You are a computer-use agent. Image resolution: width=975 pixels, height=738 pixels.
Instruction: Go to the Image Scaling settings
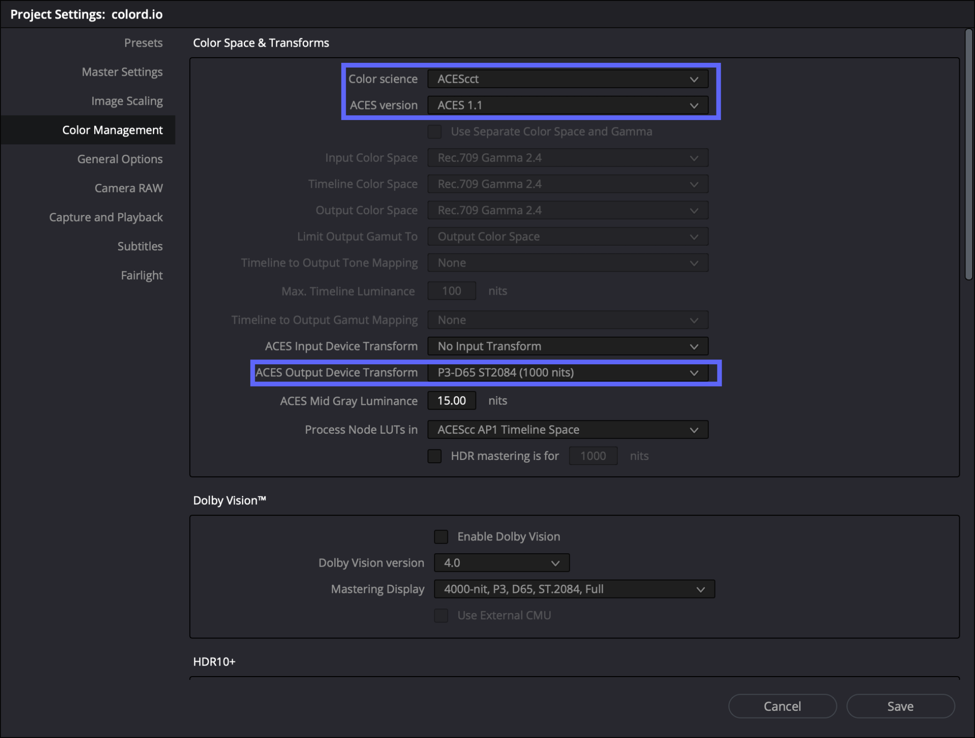pos(127,100)
